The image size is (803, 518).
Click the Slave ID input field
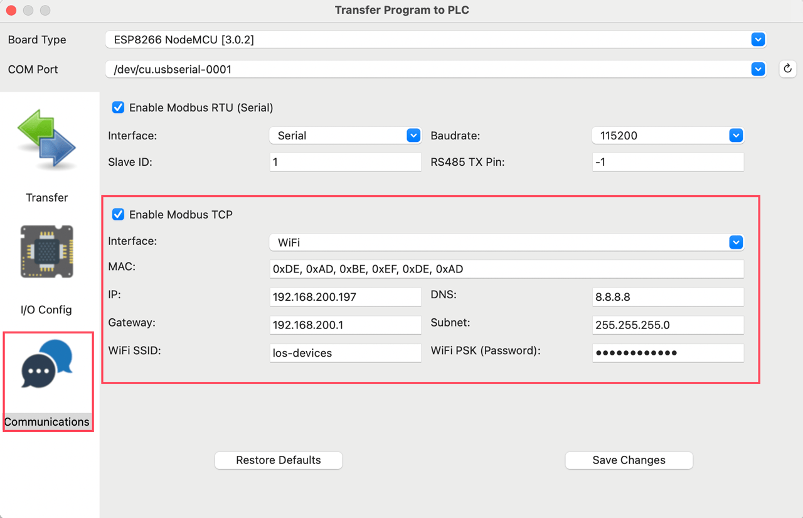345,161
